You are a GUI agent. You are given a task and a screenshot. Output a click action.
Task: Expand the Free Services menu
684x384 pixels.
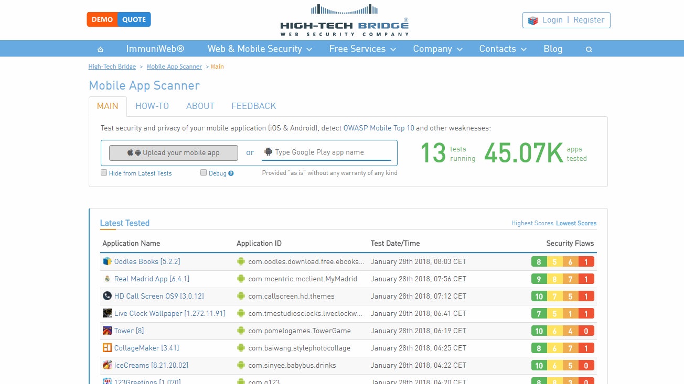pos(362,49)
